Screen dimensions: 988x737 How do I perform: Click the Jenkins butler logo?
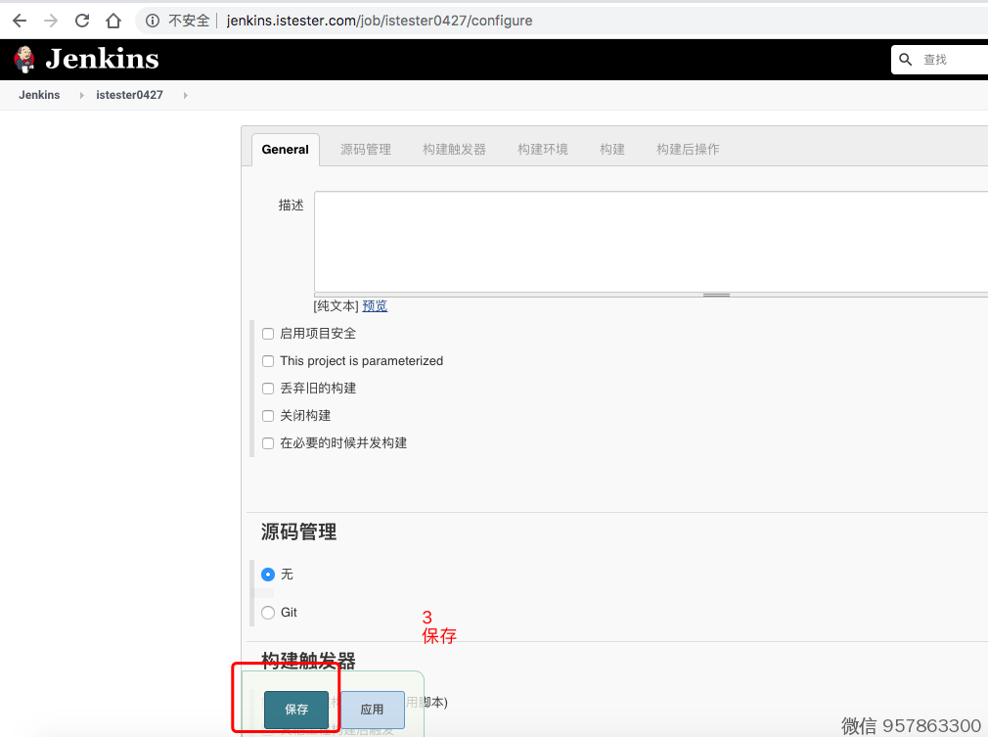coord(24,60)
